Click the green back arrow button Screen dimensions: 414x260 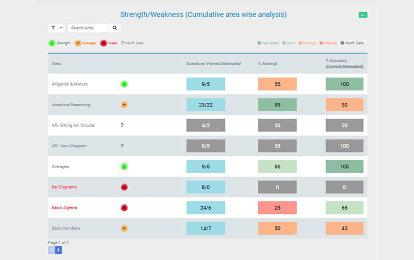coord(363,15)
